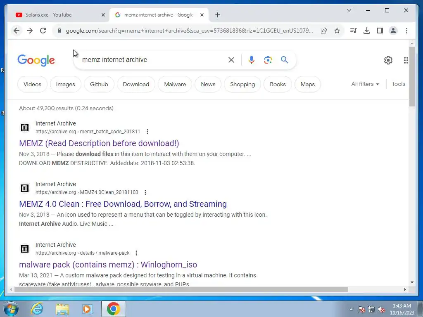Open a new tab with plus button
This screenshot has height=317, width=423.
tap(218, 15)
